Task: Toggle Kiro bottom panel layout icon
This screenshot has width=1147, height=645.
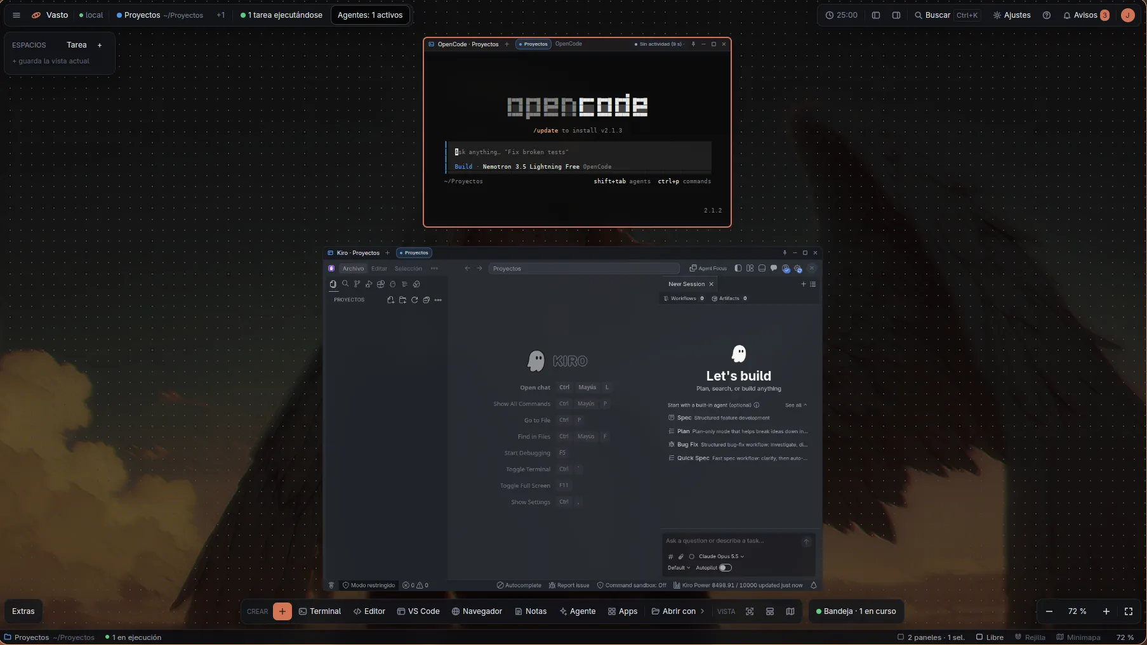Action: pos(762,268)
